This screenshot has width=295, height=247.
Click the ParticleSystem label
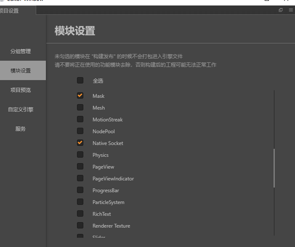[x=109, y=202]
